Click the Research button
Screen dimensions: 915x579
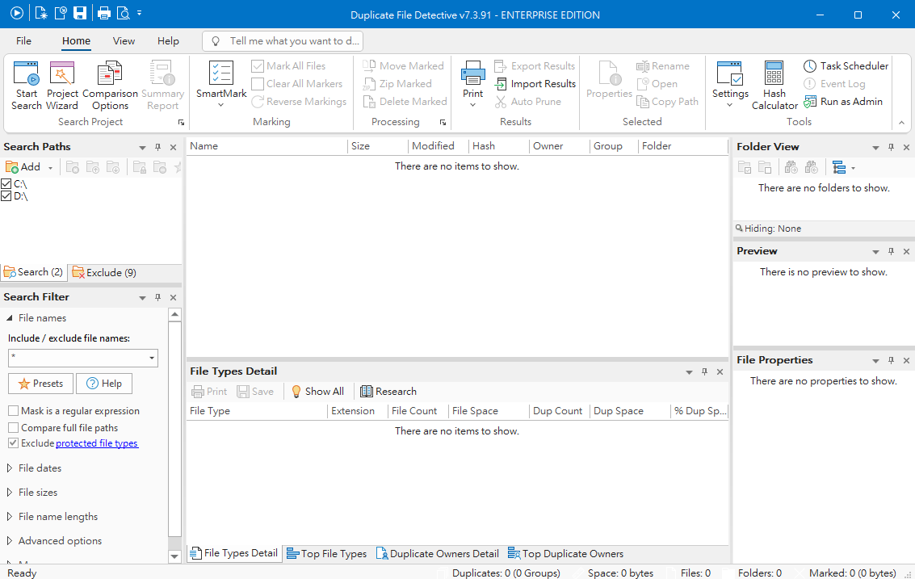[x=388, y=392]
